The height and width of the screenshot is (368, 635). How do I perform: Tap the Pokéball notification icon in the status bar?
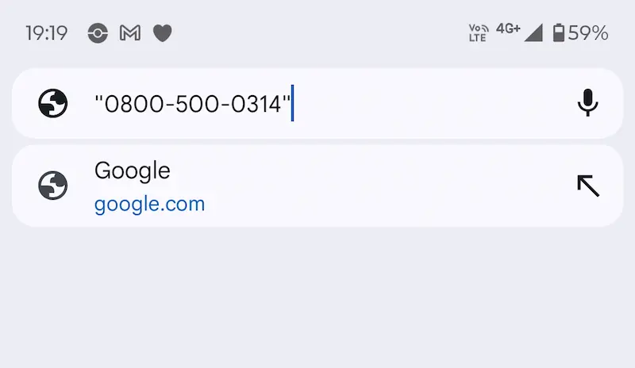[98, 33]
